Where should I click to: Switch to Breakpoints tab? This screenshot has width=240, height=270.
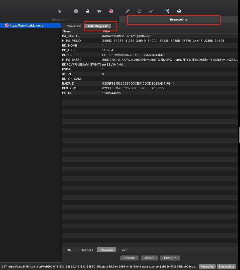[178, 20]
